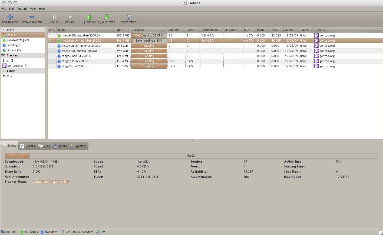Click the Add Torrent icon
Screen dimensions: 383x235
[x=10, y=16]
